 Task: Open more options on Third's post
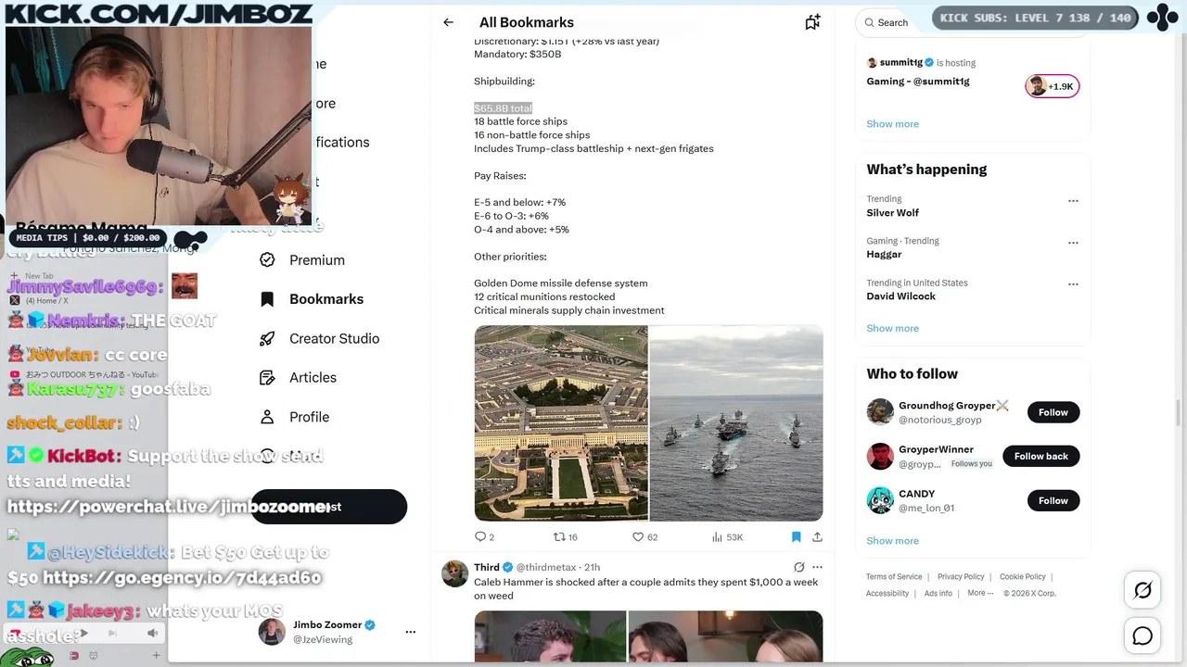pos(817,567)
